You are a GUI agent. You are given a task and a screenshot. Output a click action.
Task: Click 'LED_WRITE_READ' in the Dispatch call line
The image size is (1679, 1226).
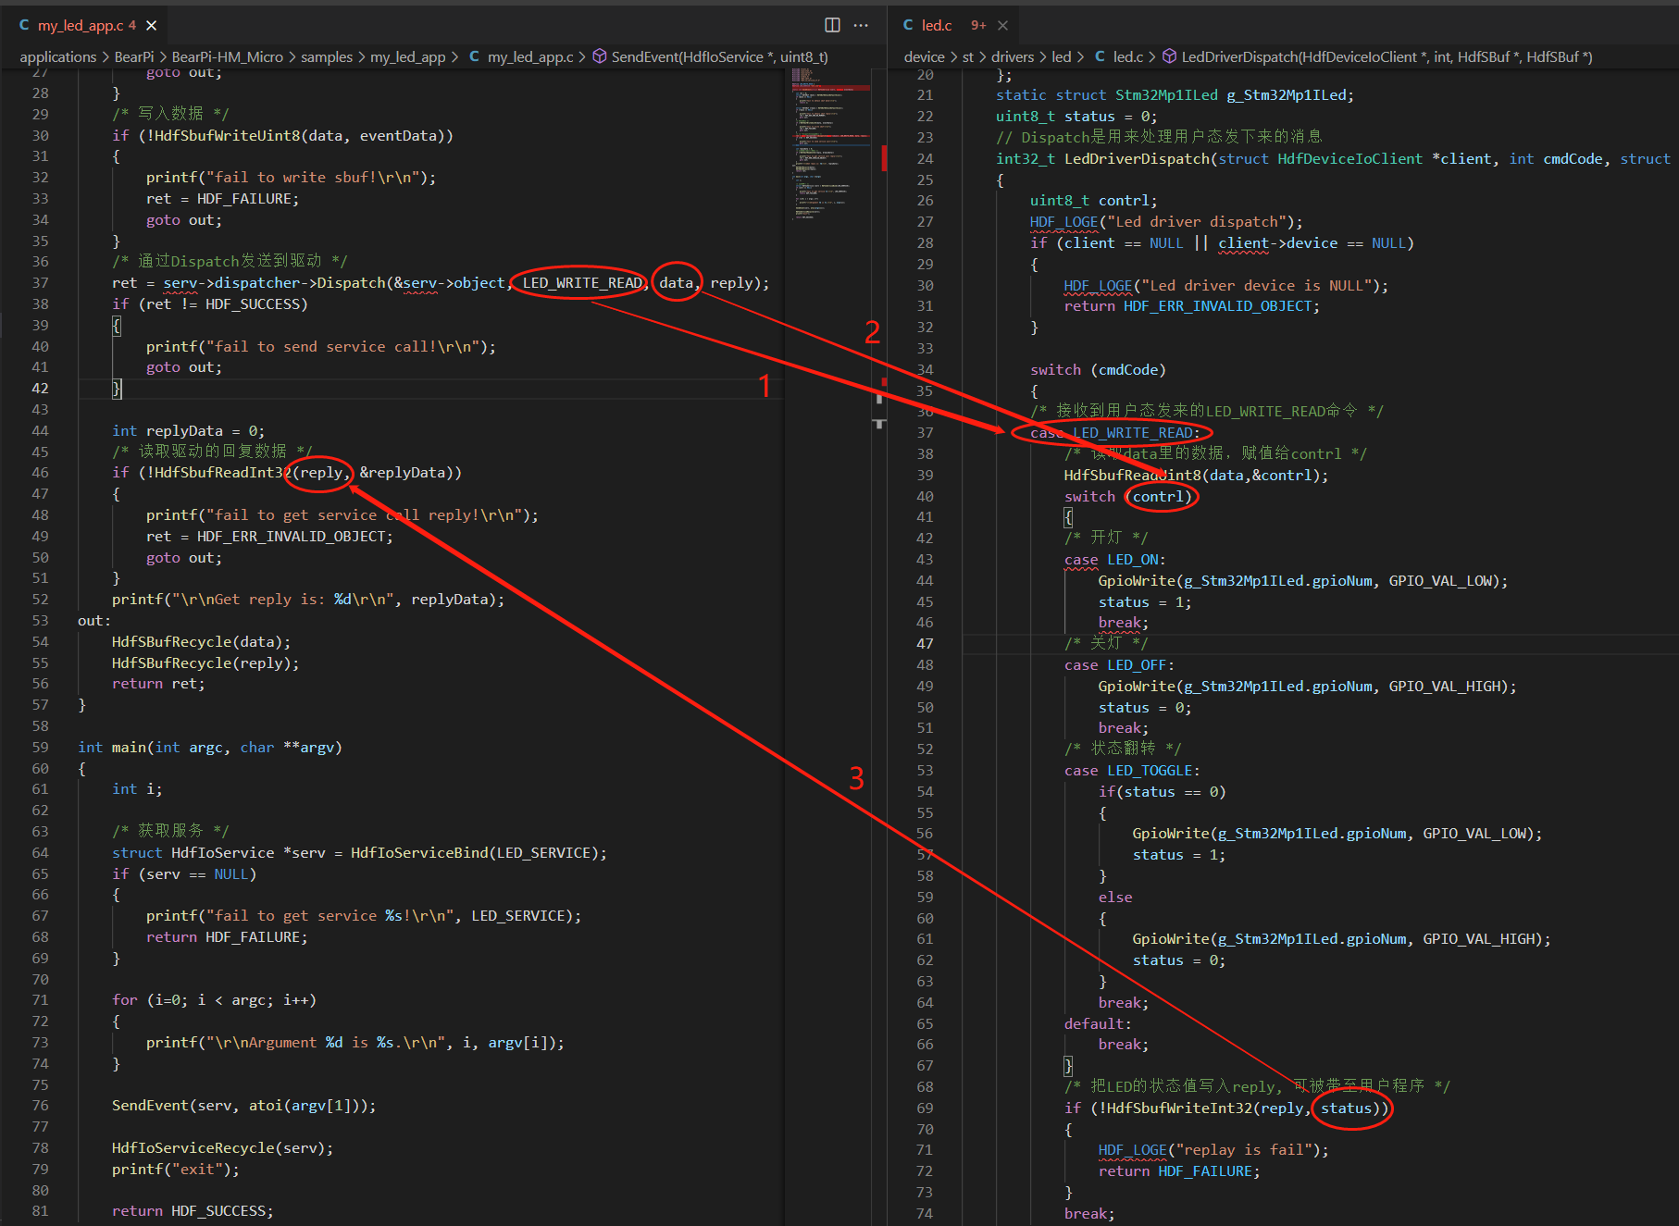pos(581,283)
